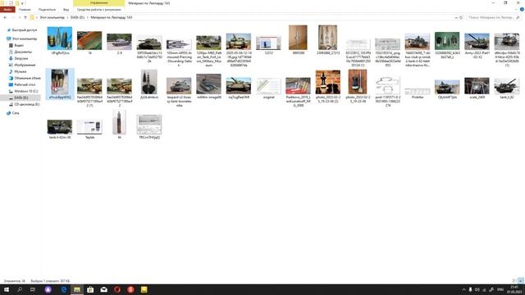Open Быстрый доступ in the navigation pane
The image size is (525, 295).
pos(24,30)
